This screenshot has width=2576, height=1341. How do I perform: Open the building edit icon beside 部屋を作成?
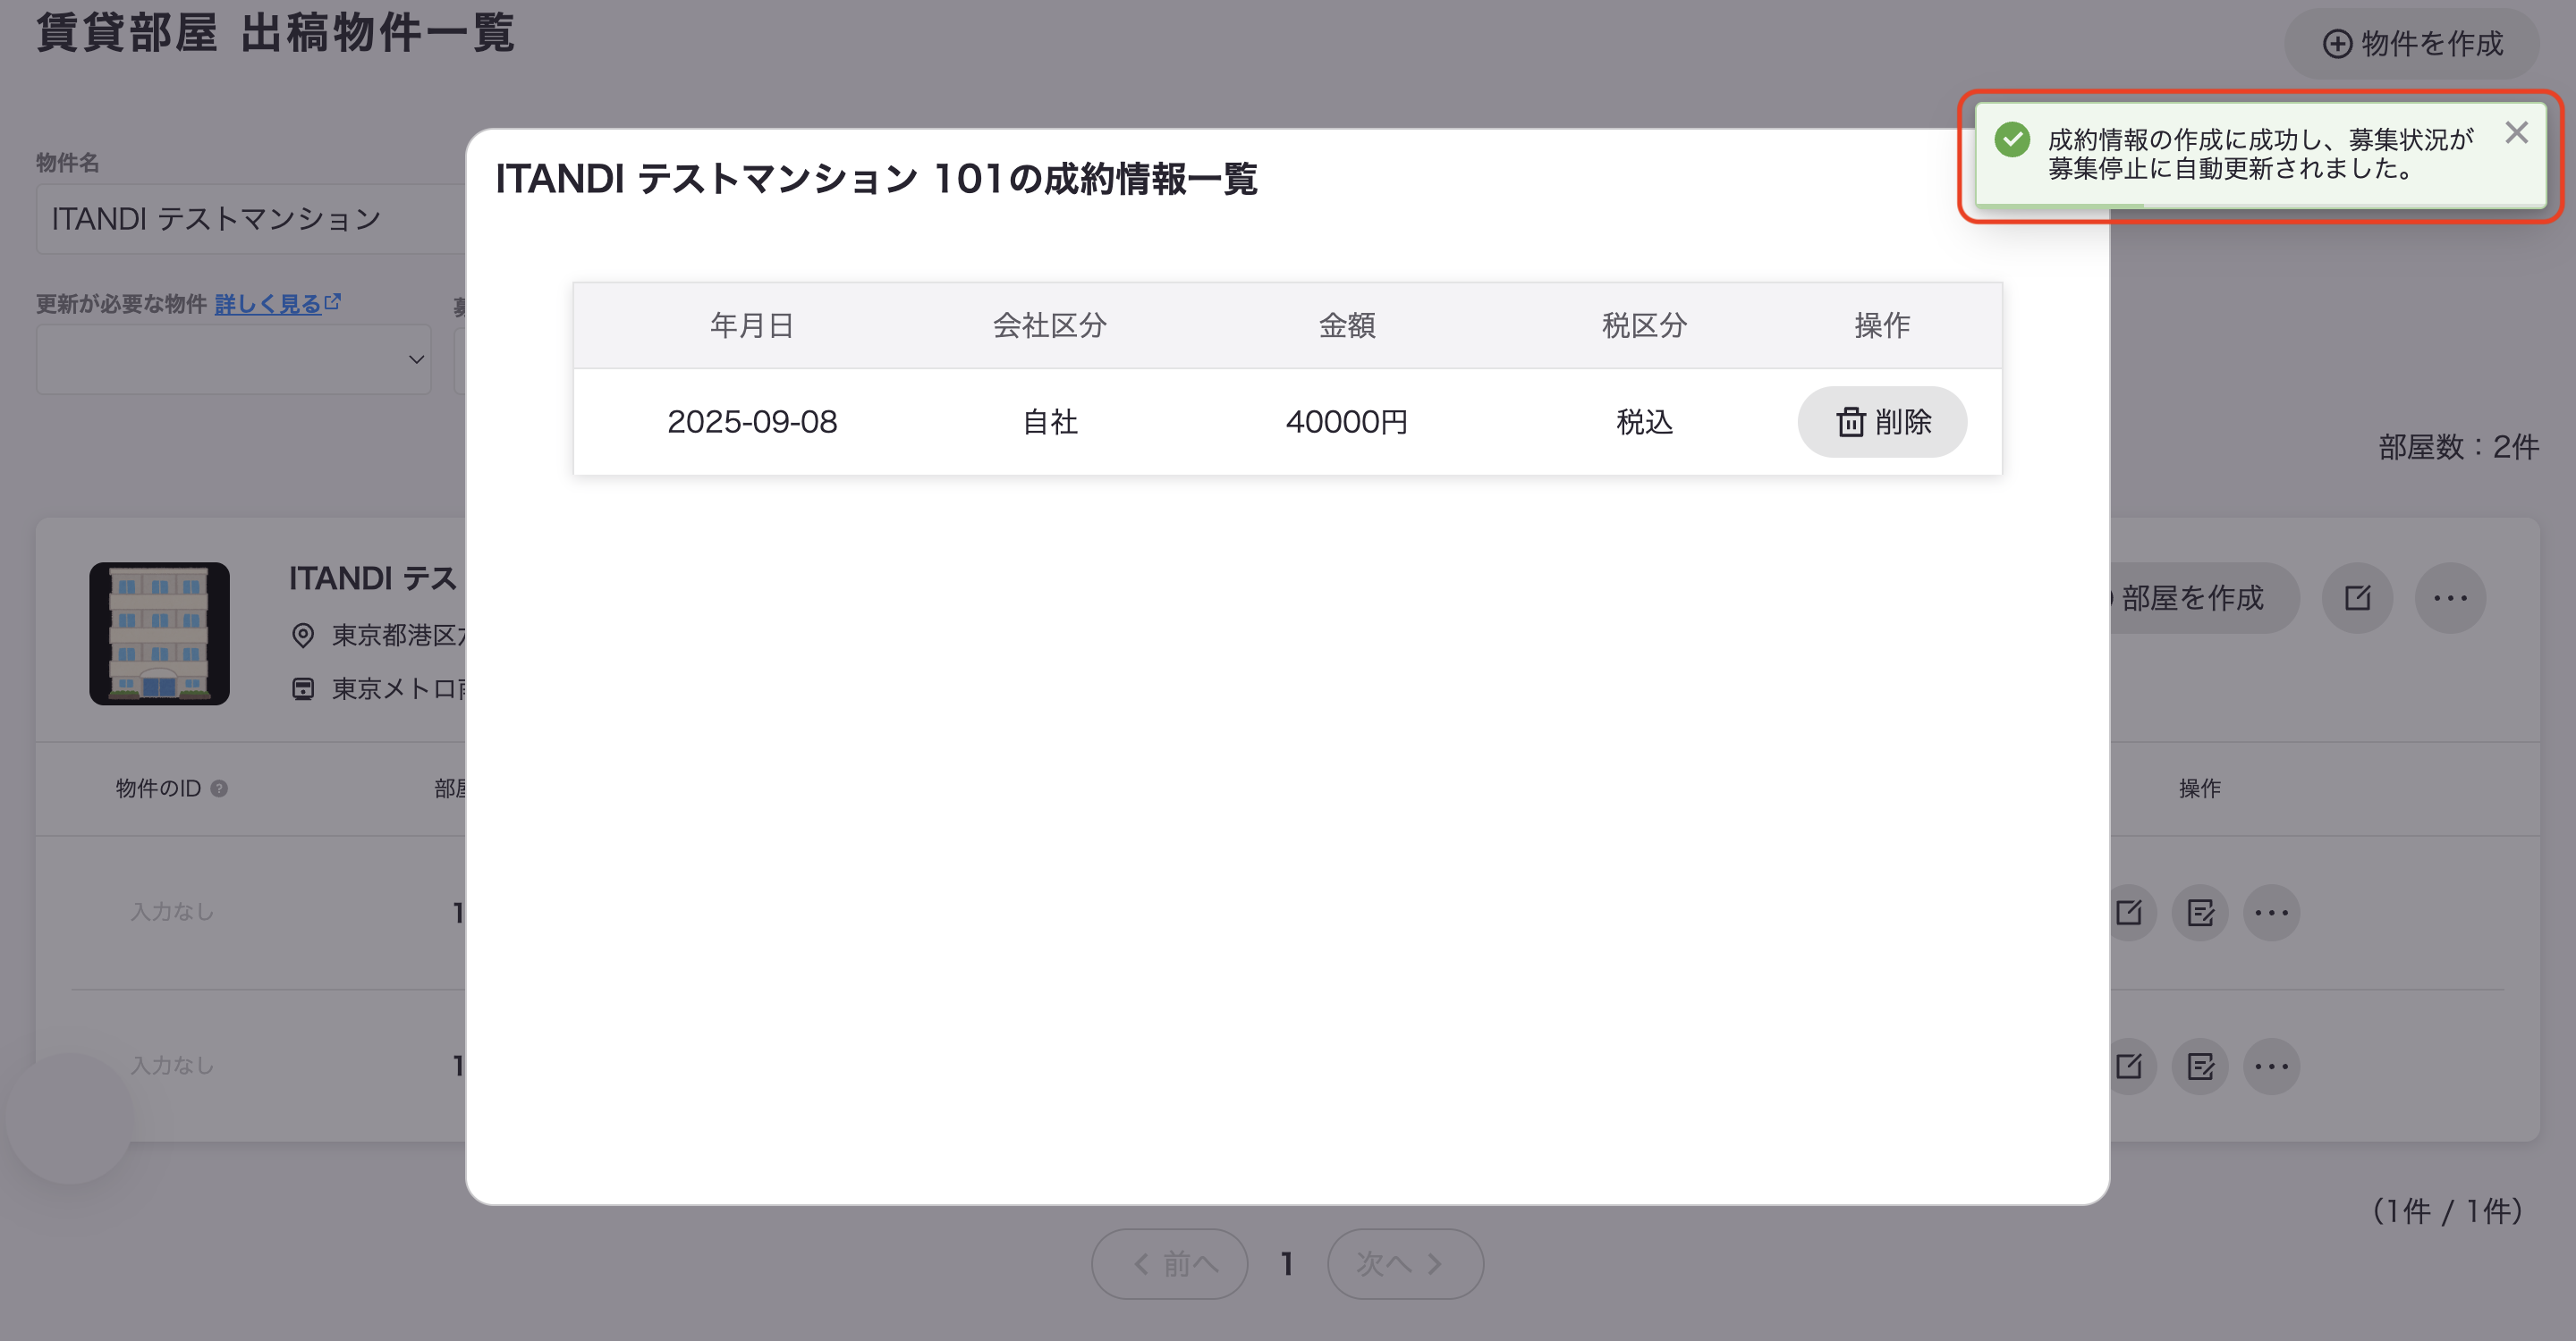tap(2357, 597)
